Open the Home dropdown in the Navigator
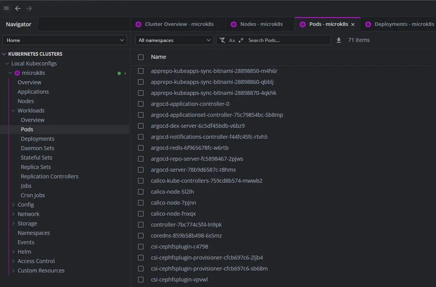This screenshot has height=287, width=436. (65, 40)
